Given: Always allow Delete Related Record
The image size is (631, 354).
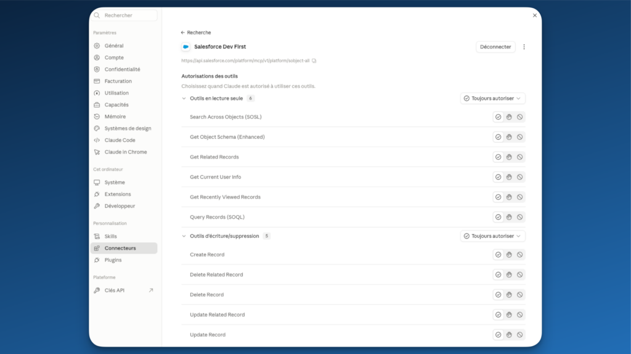Looking at the screenshot, I should tap(498, 275).
